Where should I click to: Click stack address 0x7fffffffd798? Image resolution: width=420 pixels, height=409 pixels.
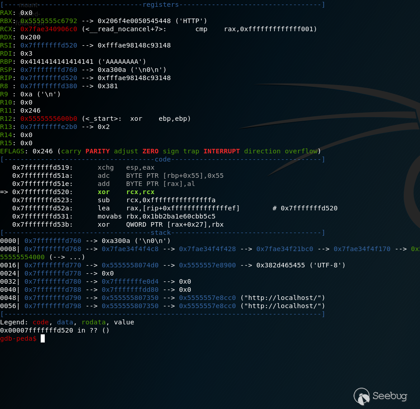coord(53,306)
